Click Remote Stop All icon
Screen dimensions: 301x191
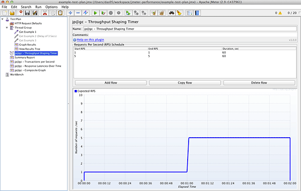tap(136, 13)
